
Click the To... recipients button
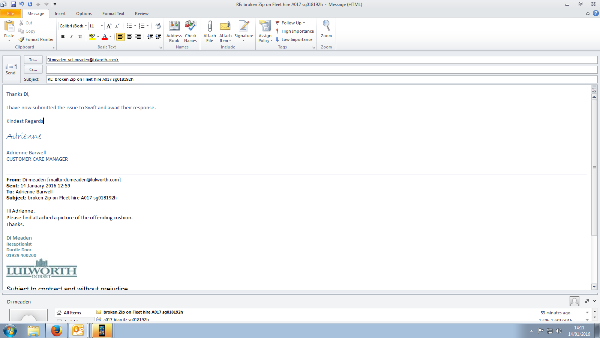click(x=33, y=60)
